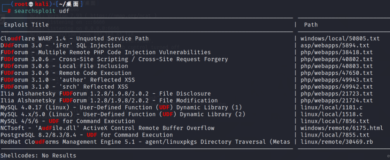The image size is (390, 160).
Task: Select MySQL 4/5/6 UDF Command Execution line
Action: pos(68,121)
